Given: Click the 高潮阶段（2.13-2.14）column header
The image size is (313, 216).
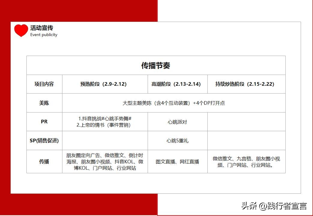Looking at the screenshot, I should click(x=178, y=84).
